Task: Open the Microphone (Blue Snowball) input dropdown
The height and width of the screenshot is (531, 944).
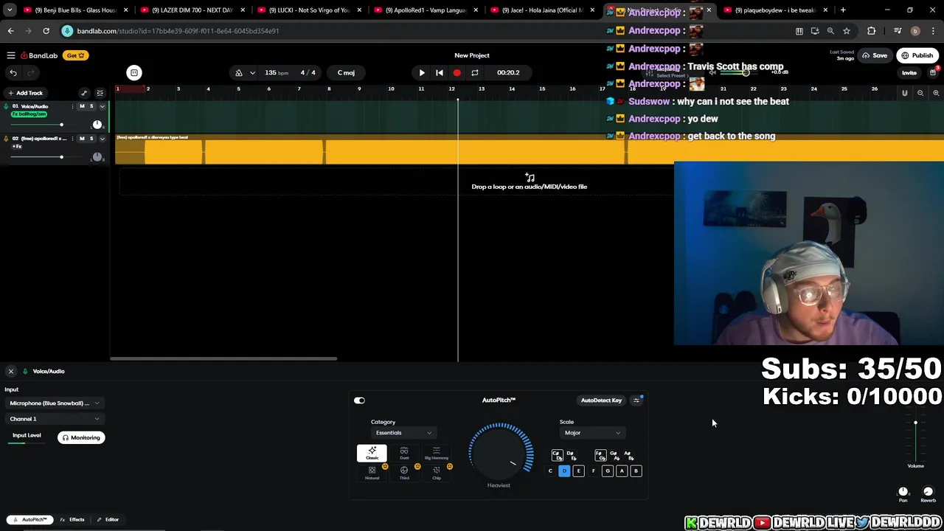Action: 54,403
